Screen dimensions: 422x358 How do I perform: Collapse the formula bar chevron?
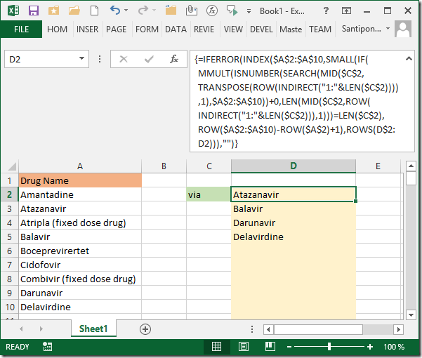pyautogui.click(x=409, y=58)
